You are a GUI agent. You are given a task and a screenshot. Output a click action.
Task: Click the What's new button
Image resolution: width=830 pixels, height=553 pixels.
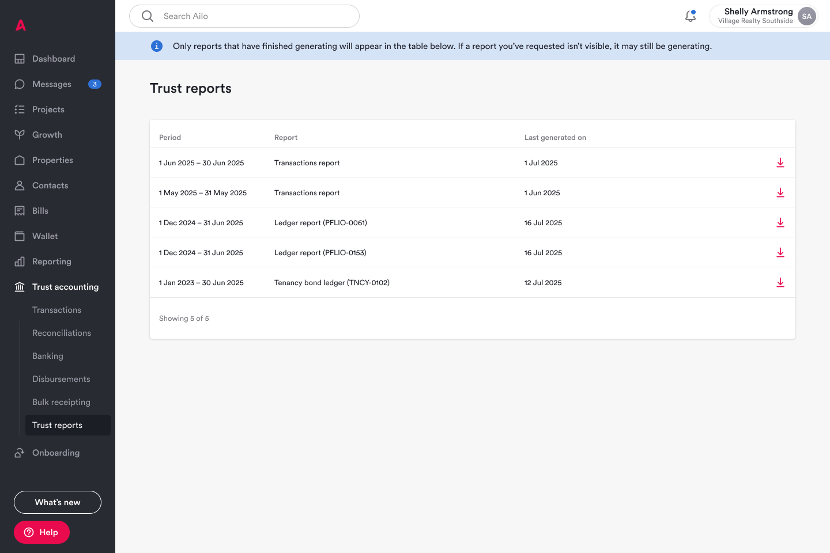pos(58,502)
